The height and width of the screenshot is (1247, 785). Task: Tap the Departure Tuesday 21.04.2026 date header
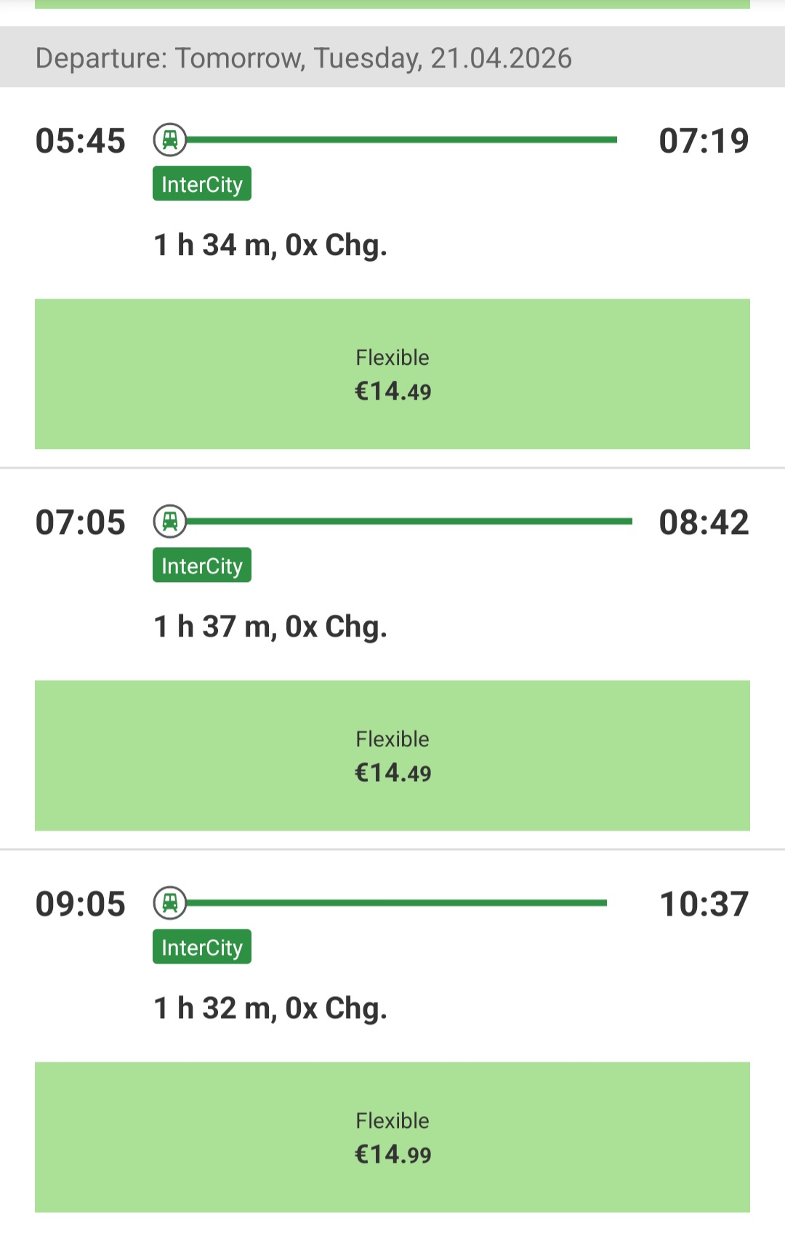(304, 58)
